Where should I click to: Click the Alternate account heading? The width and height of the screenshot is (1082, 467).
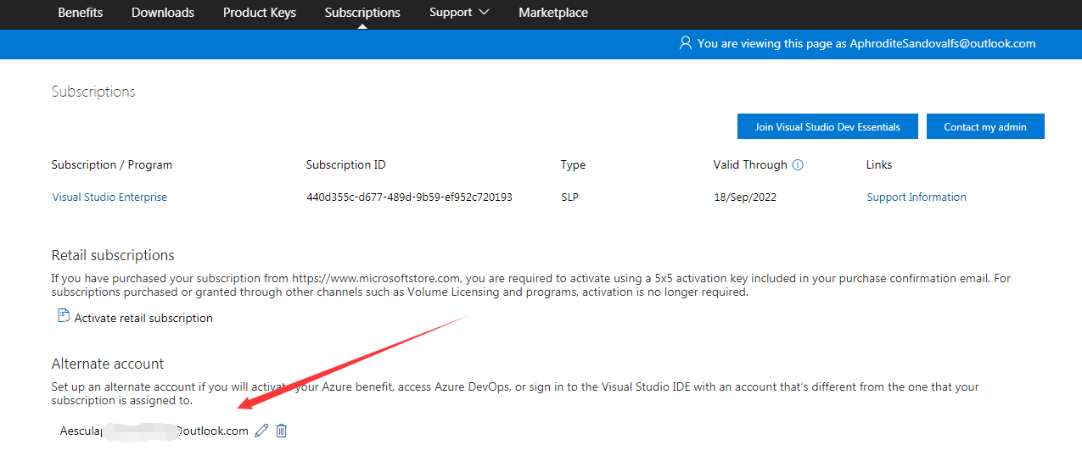point(108,364)
